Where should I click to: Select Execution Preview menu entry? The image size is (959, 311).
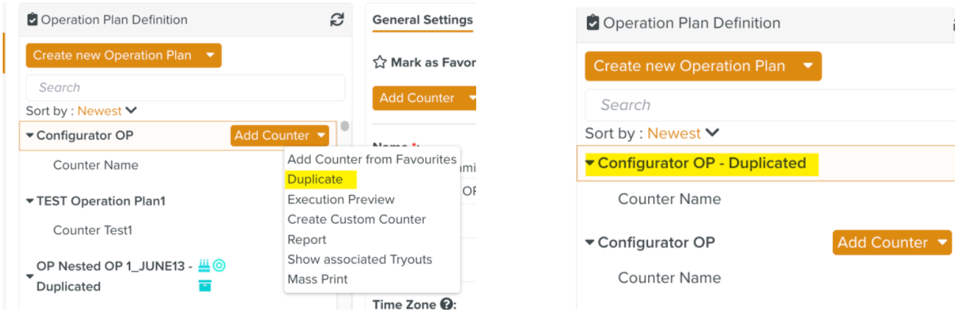341,199
